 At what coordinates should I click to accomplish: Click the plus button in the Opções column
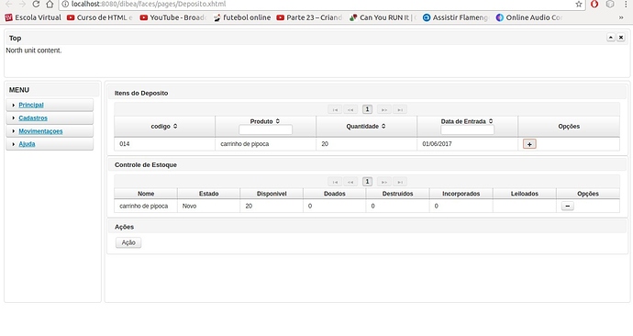(529, 144)
